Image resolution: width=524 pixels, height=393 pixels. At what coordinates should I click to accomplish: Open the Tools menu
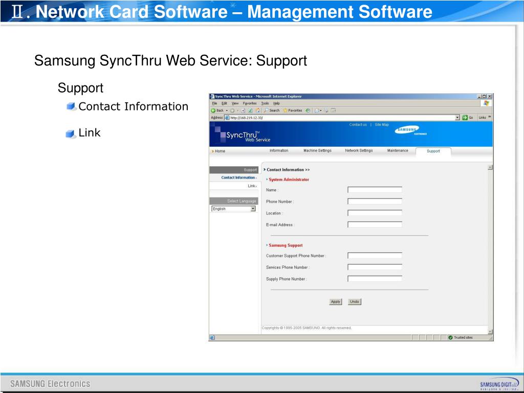[x=265, y=103]
